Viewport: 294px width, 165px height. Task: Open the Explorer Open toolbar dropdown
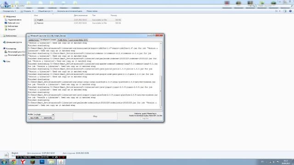27,11
